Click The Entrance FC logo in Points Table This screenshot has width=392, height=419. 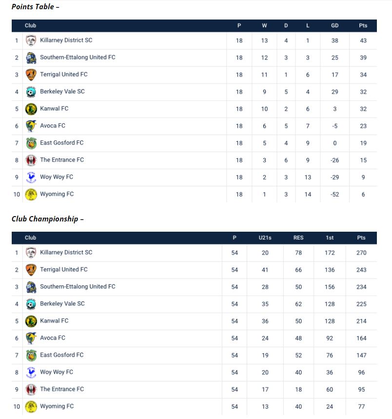pyautogui.click(x=31, y=160)
